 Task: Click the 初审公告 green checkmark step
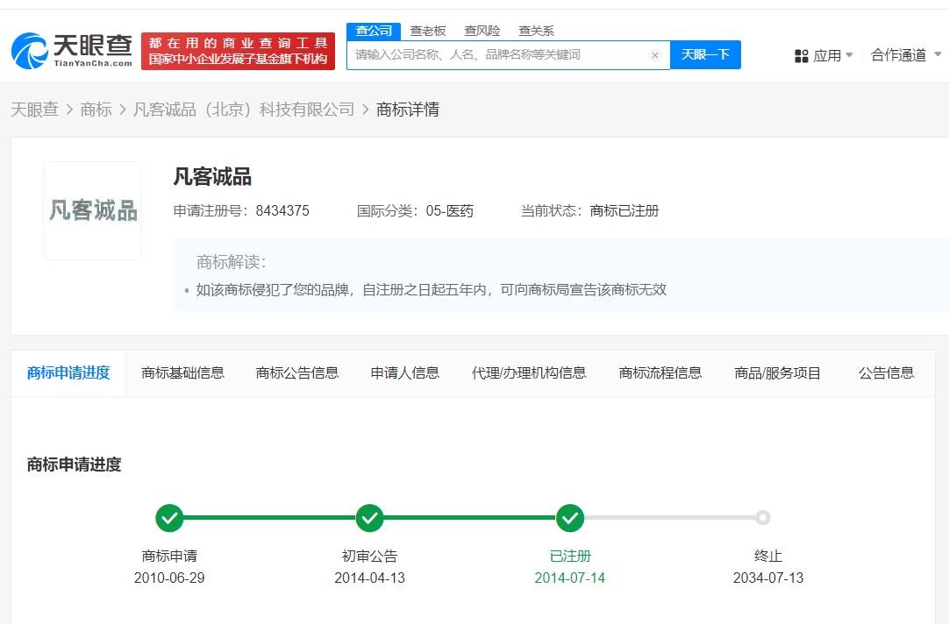pyautogui.click(x=369, y=518)
